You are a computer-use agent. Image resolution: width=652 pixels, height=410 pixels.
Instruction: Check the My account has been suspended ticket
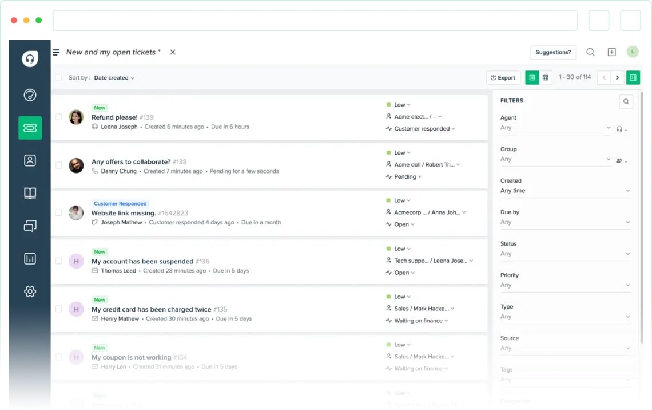pos(58,261)
